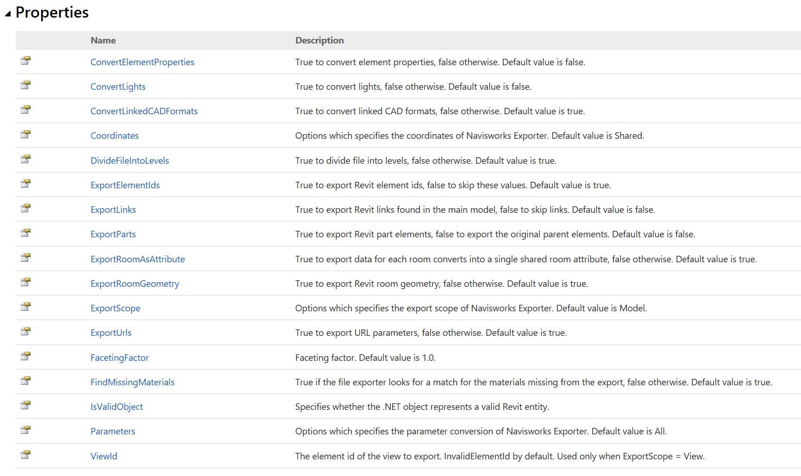The height and width of the screenshot is (476, 801).
Task: Go to DivideFileIntoLevels property page
Action: coord(130,161)
